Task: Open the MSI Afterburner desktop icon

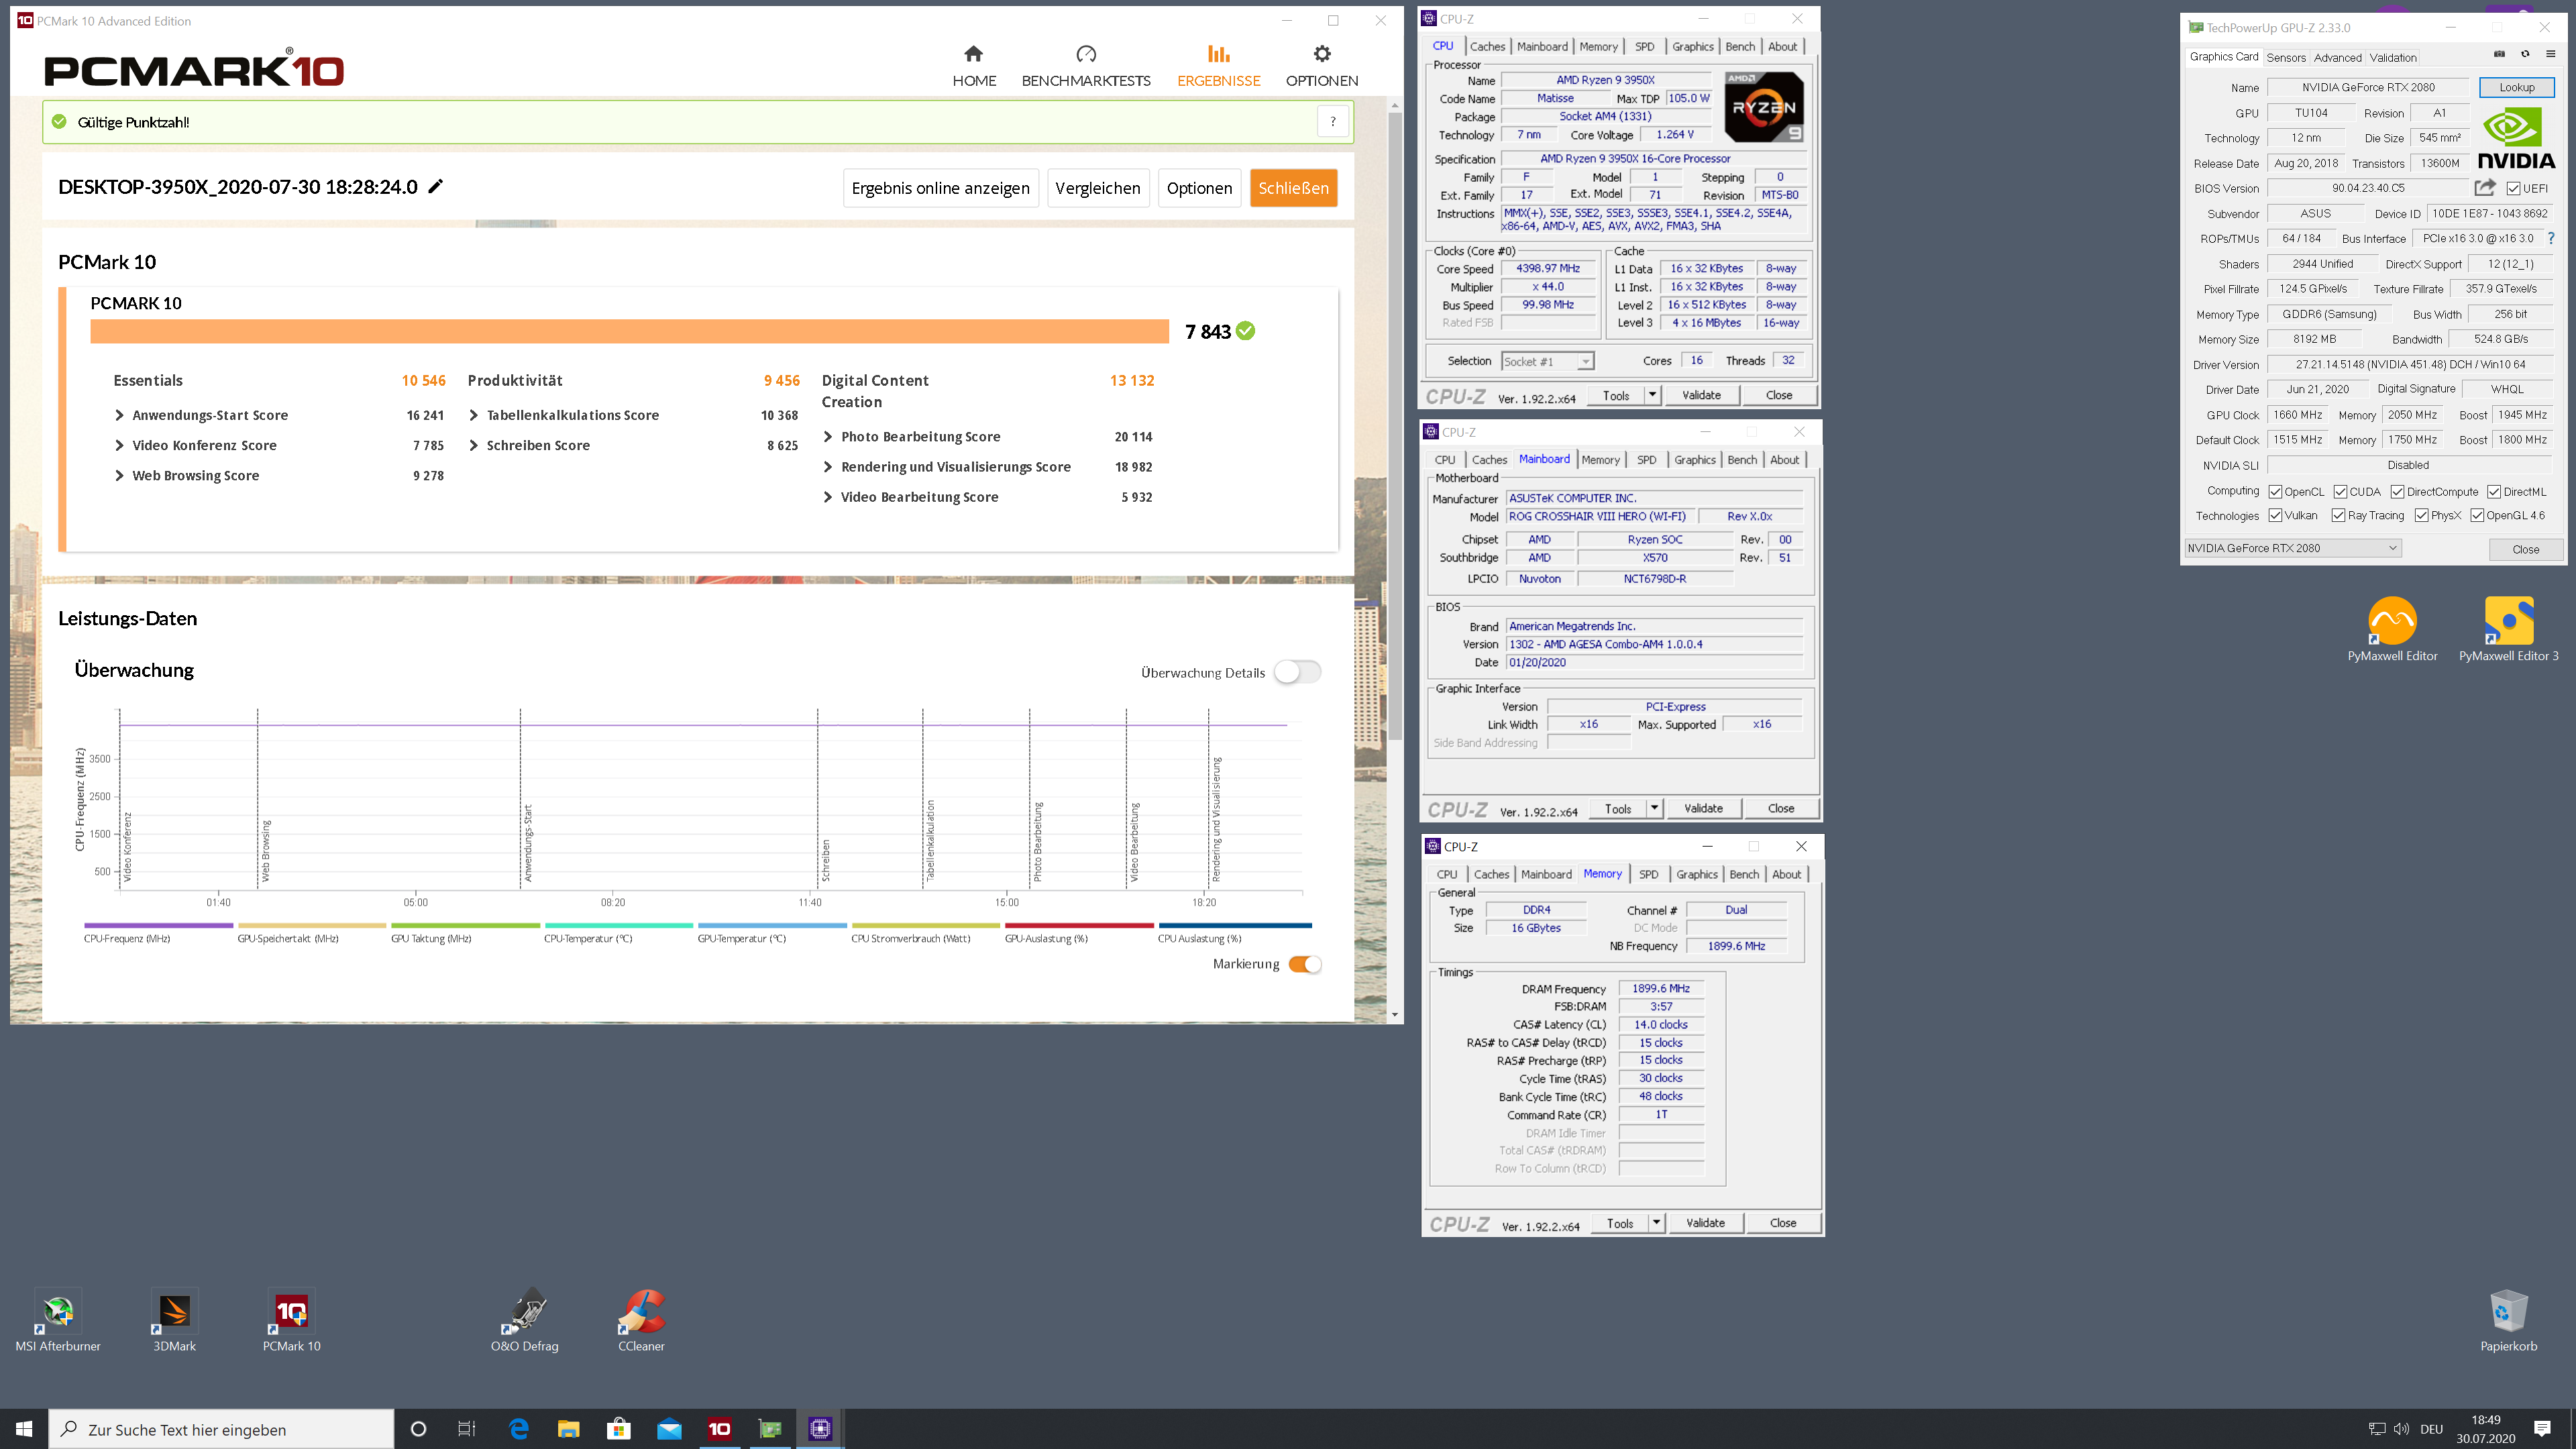Action: pos(58,1321)
